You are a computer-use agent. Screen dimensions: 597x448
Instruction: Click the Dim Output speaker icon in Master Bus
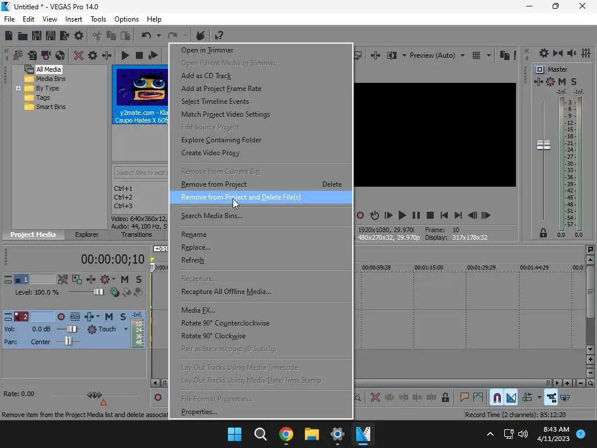pyautogui.click(x=572, y=53)
